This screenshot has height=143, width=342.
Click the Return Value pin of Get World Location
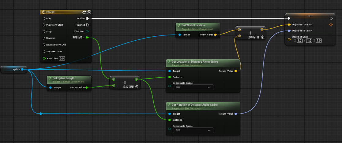(215, 35)
